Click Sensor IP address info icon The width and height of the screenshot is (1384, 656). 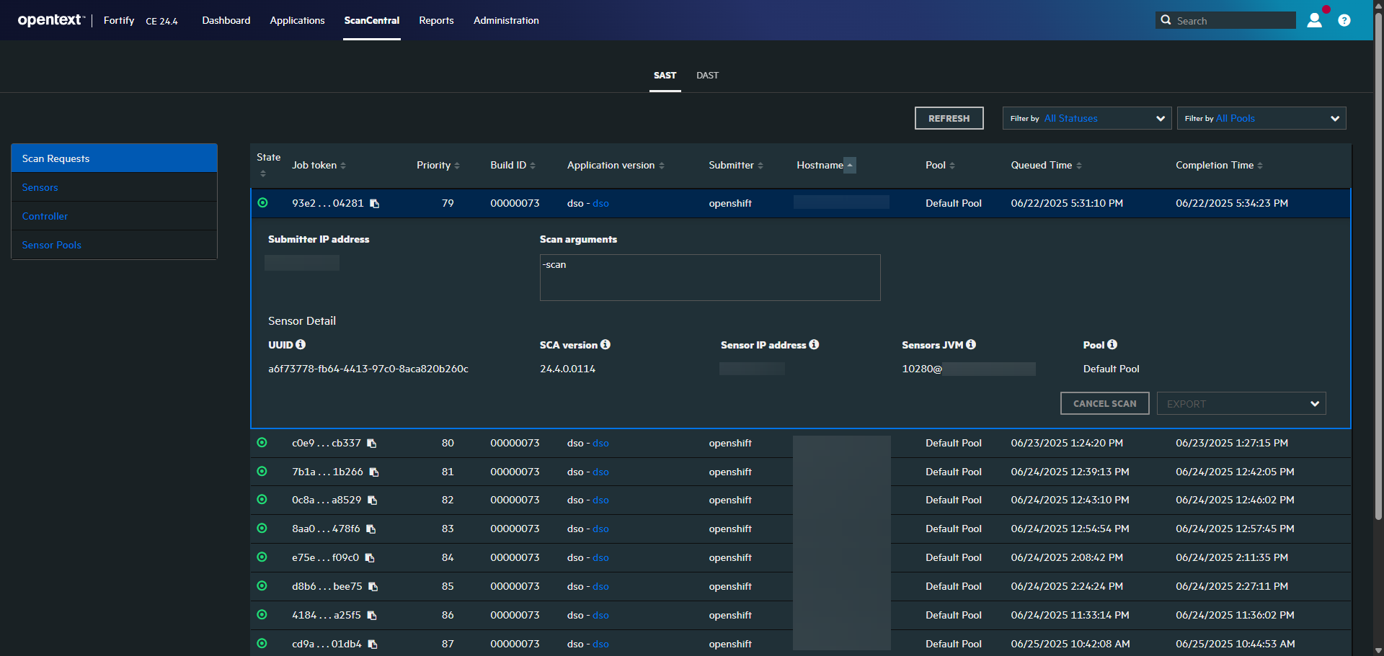coord(814,345)
